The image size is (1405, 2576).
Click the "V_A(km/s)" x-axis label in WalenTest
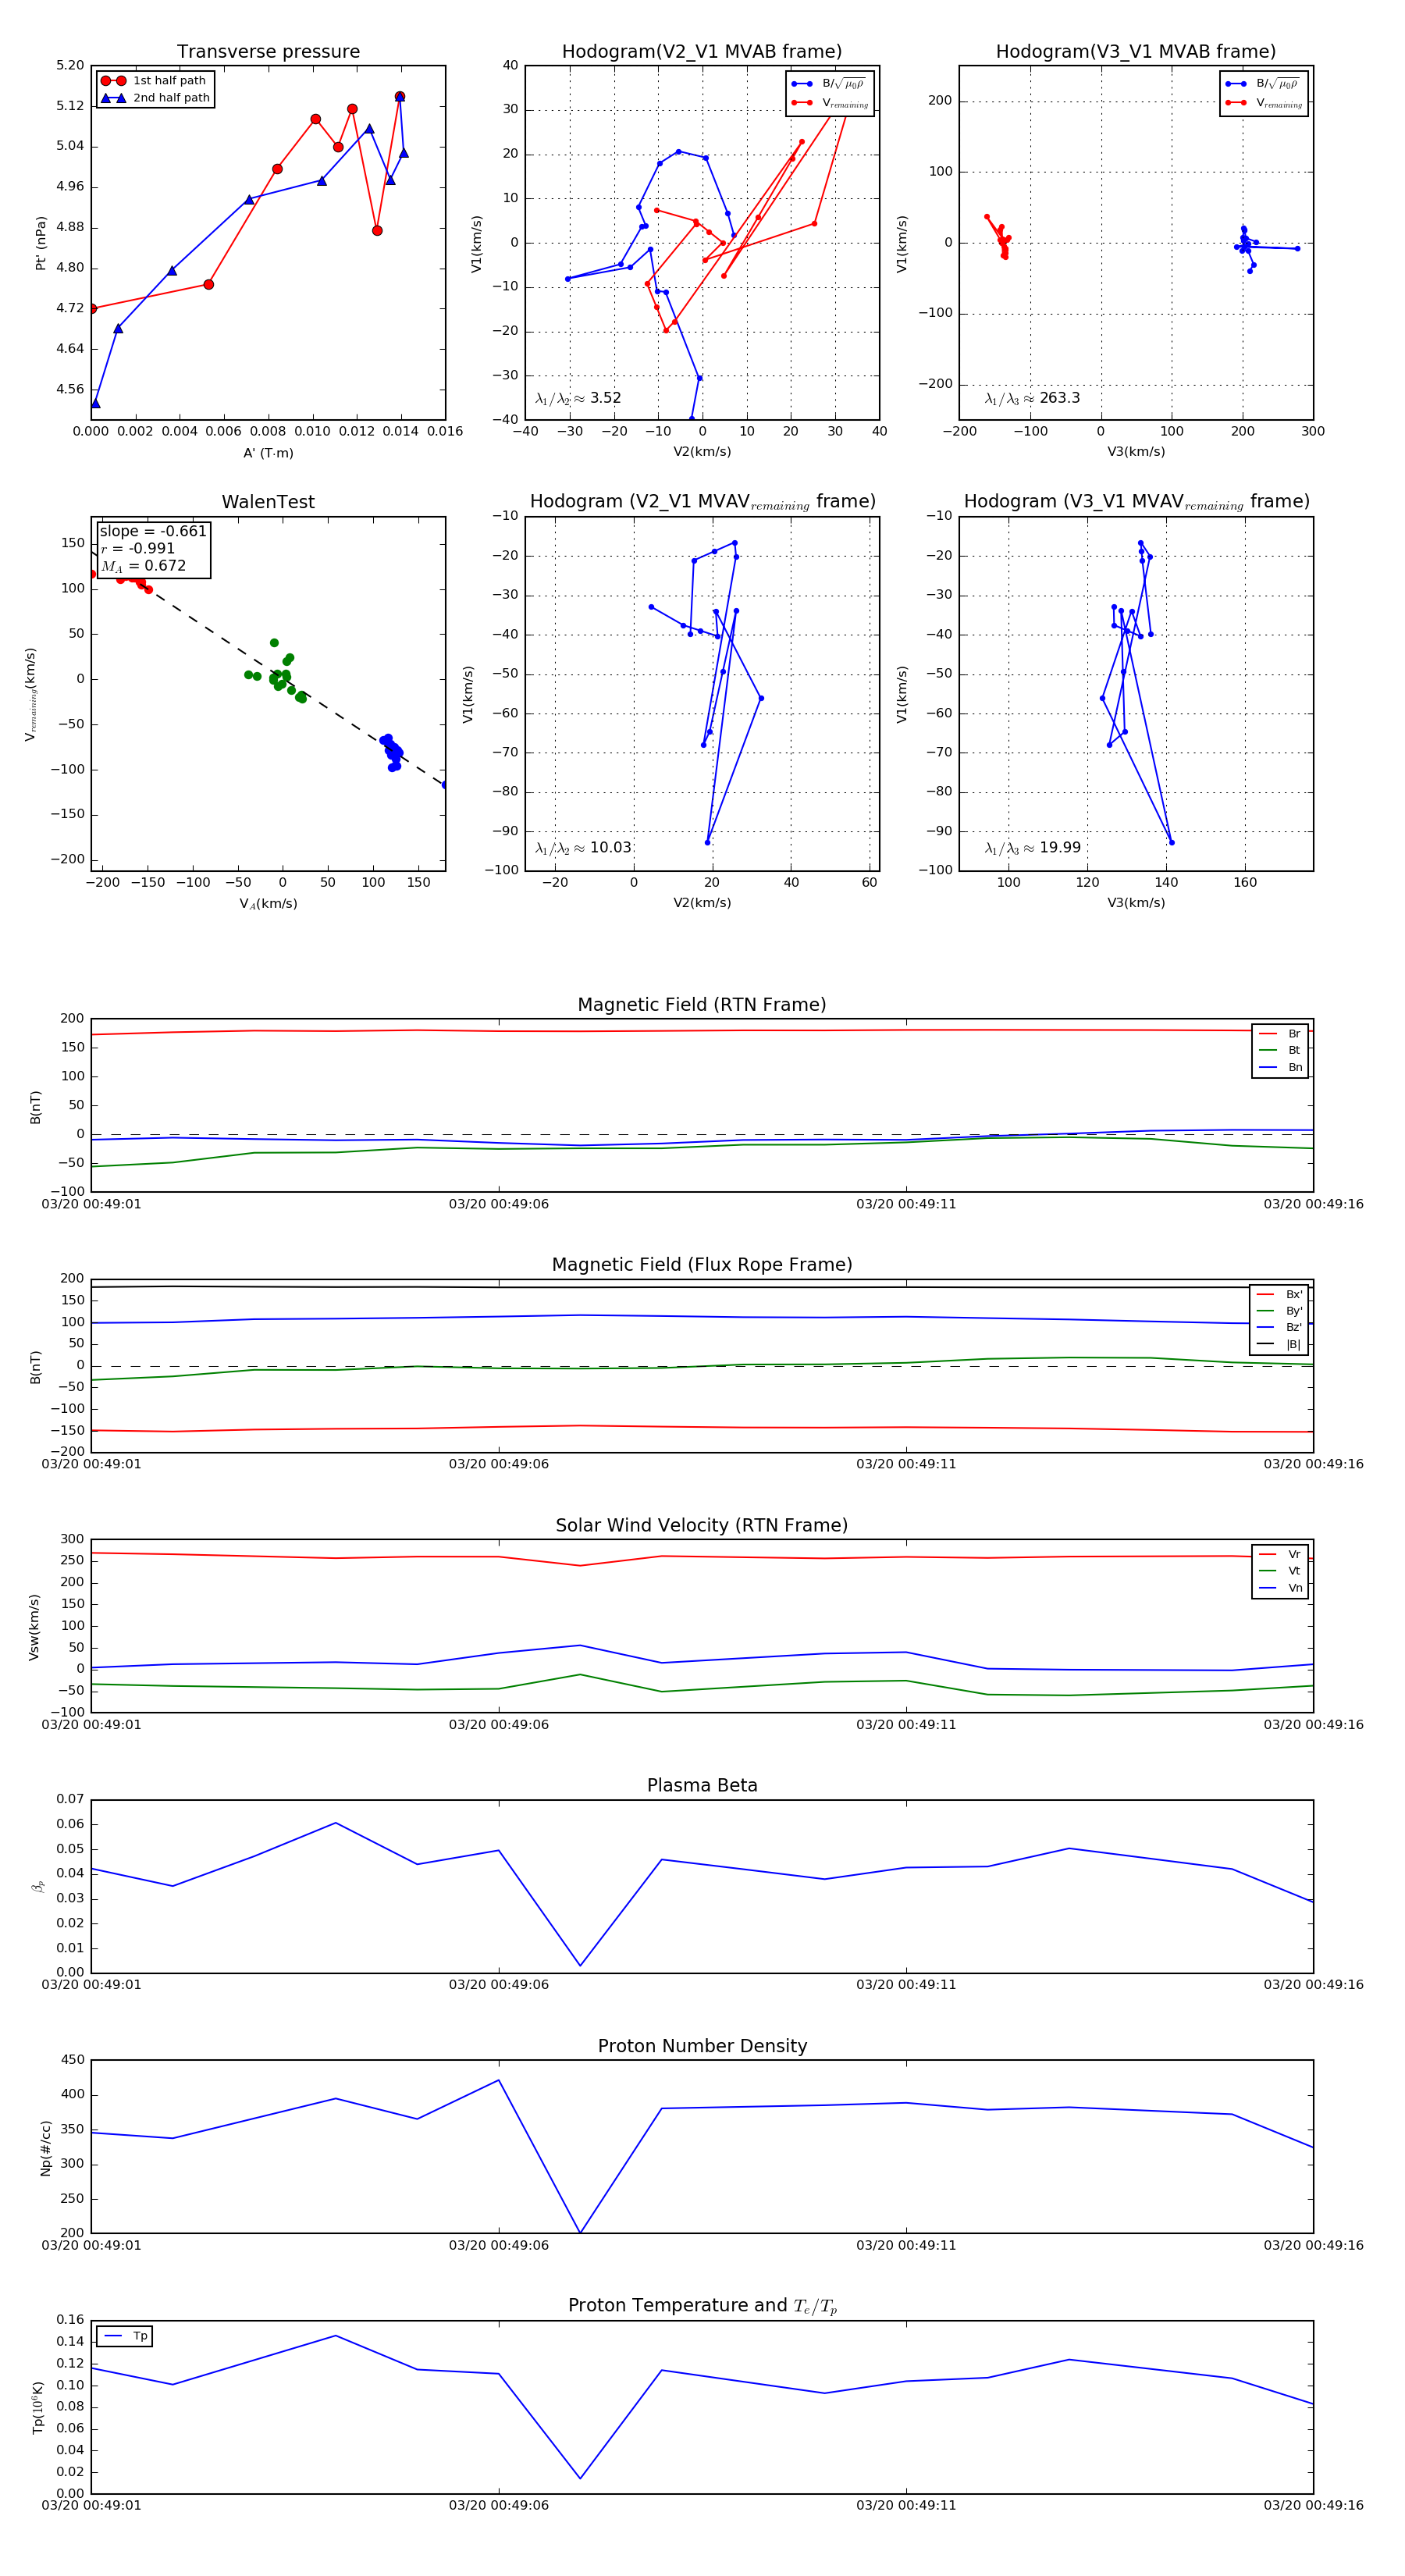coord(268,904)
